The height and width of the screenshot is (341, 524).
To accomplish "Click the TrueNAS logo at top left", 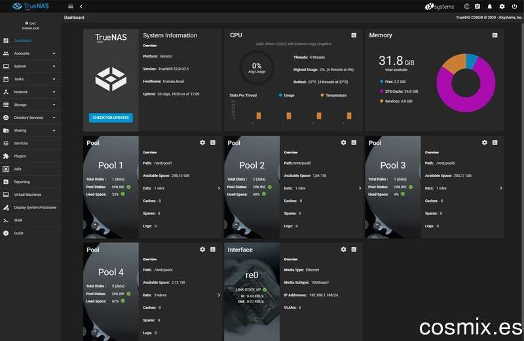I will [x=31, y=6].
